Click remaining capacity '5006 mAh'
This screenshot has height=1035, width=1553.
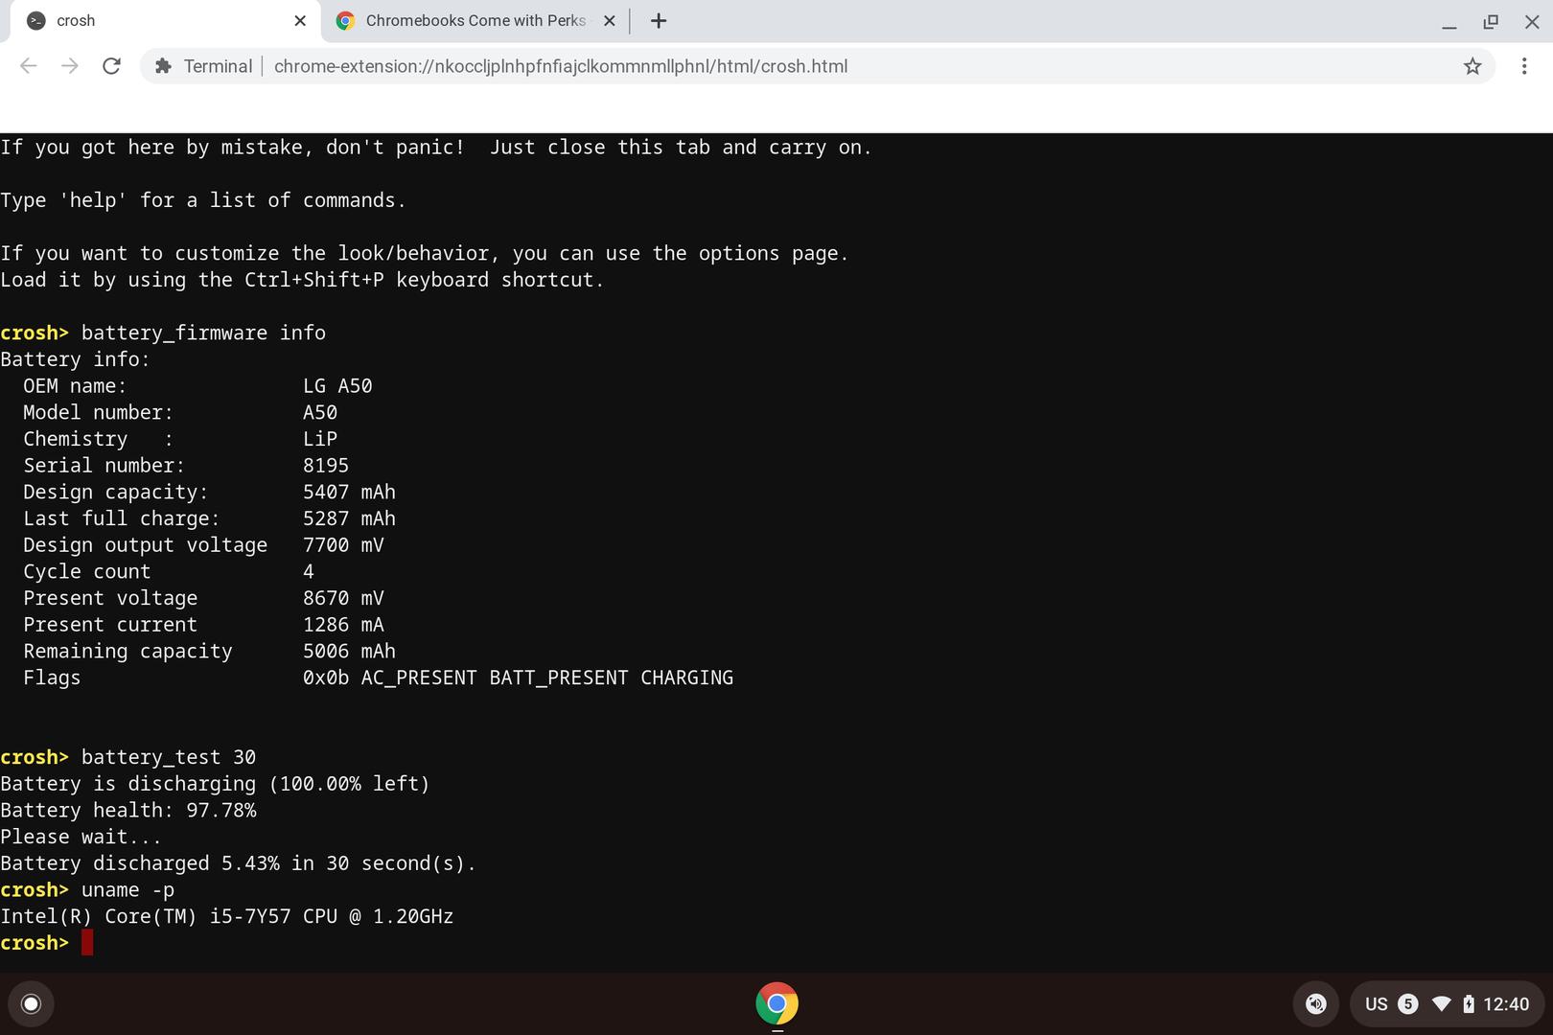349,651
